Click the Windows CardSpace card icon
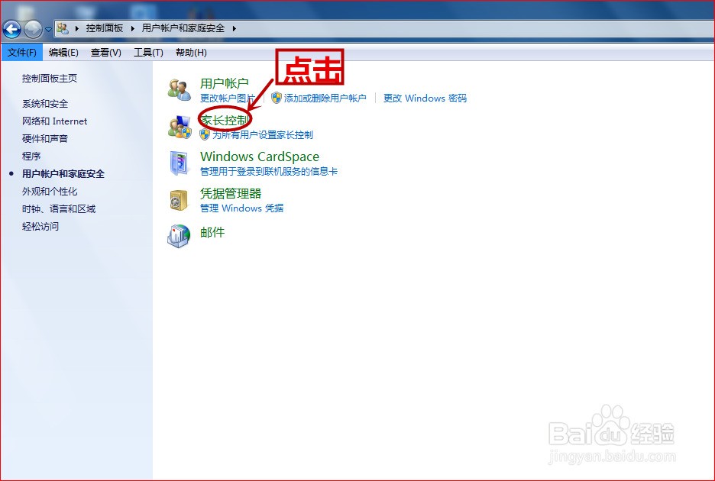Viewport: 715px width, 481px height. click(179, 163)
